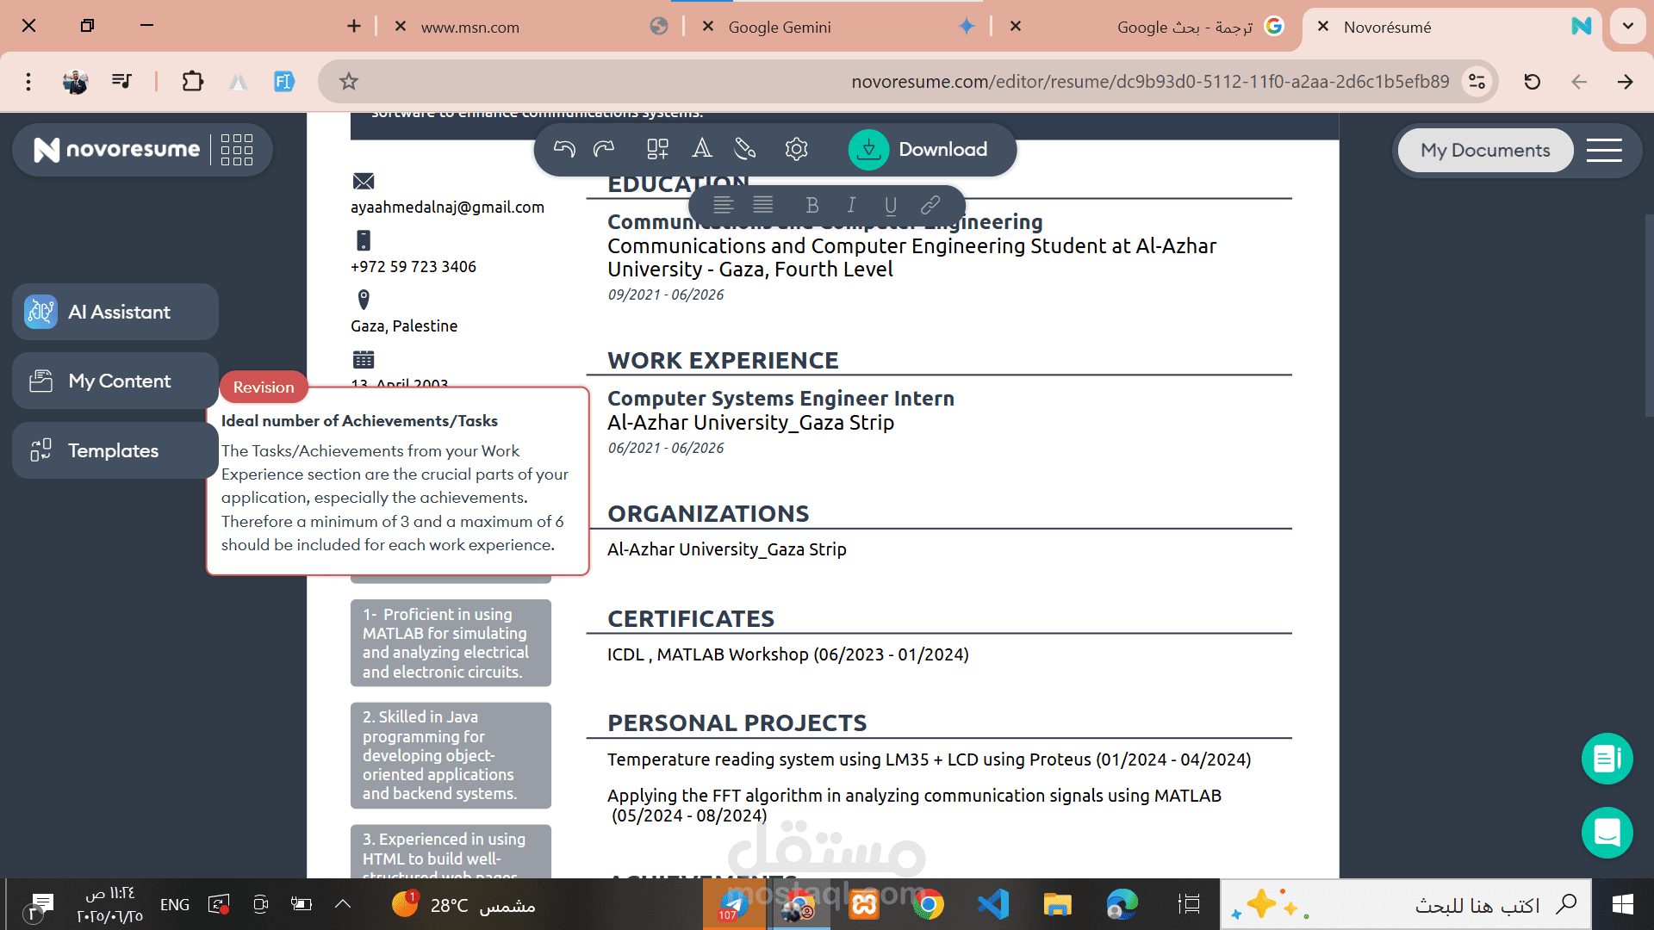Open Visual Studio Code from taskbar
The image size is (1654, 930).
(x=992, y=904)
